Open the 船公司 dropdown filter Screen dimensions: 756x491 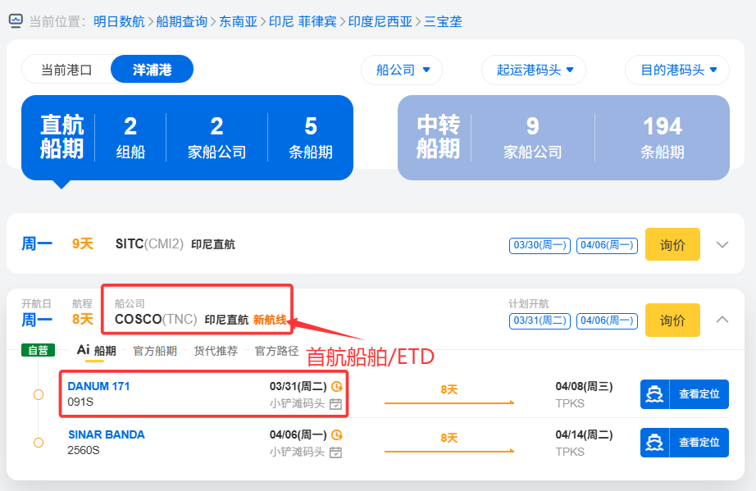click(402, 70)
